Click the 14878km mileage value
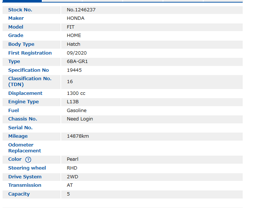This screenshot has width=268, height=208. point(78,136)
